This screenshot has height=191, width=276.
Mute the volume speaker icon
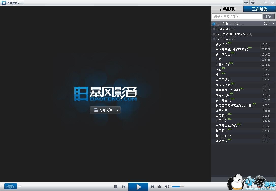coord(167,187)
